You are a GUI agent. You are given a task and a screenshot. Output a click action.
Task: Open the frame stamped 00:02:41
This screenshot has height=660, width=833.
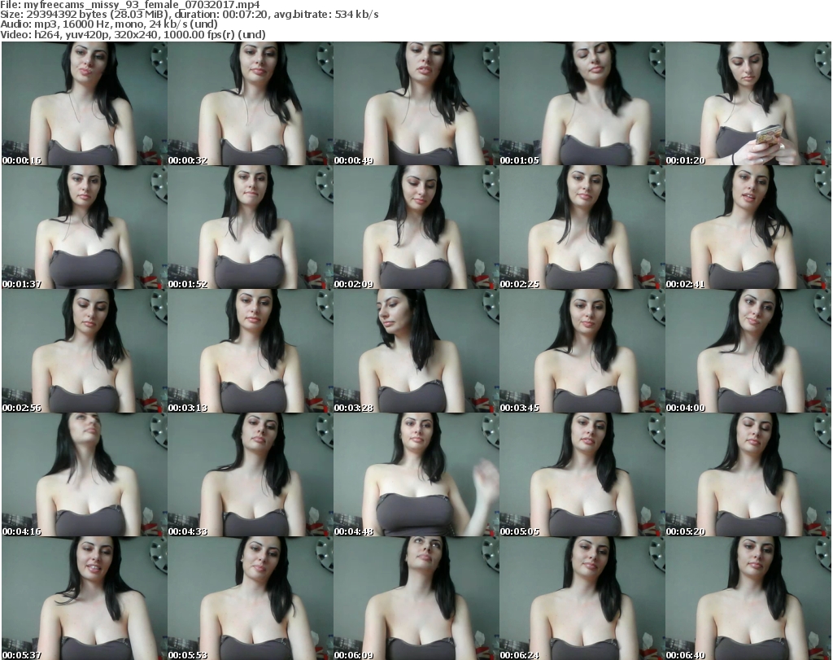click(748, 227)
